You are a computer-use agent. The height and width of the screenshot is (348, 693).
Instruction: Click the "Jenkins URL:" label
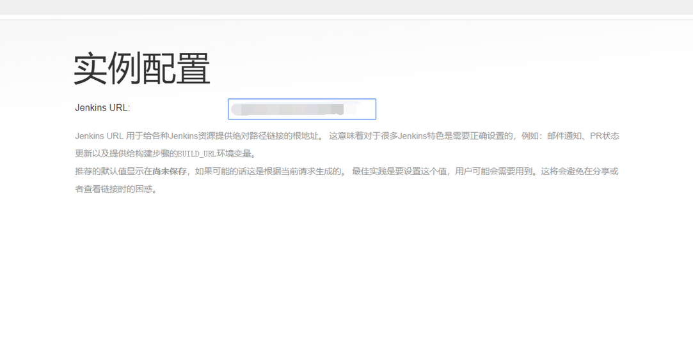[x=102, y=108]
